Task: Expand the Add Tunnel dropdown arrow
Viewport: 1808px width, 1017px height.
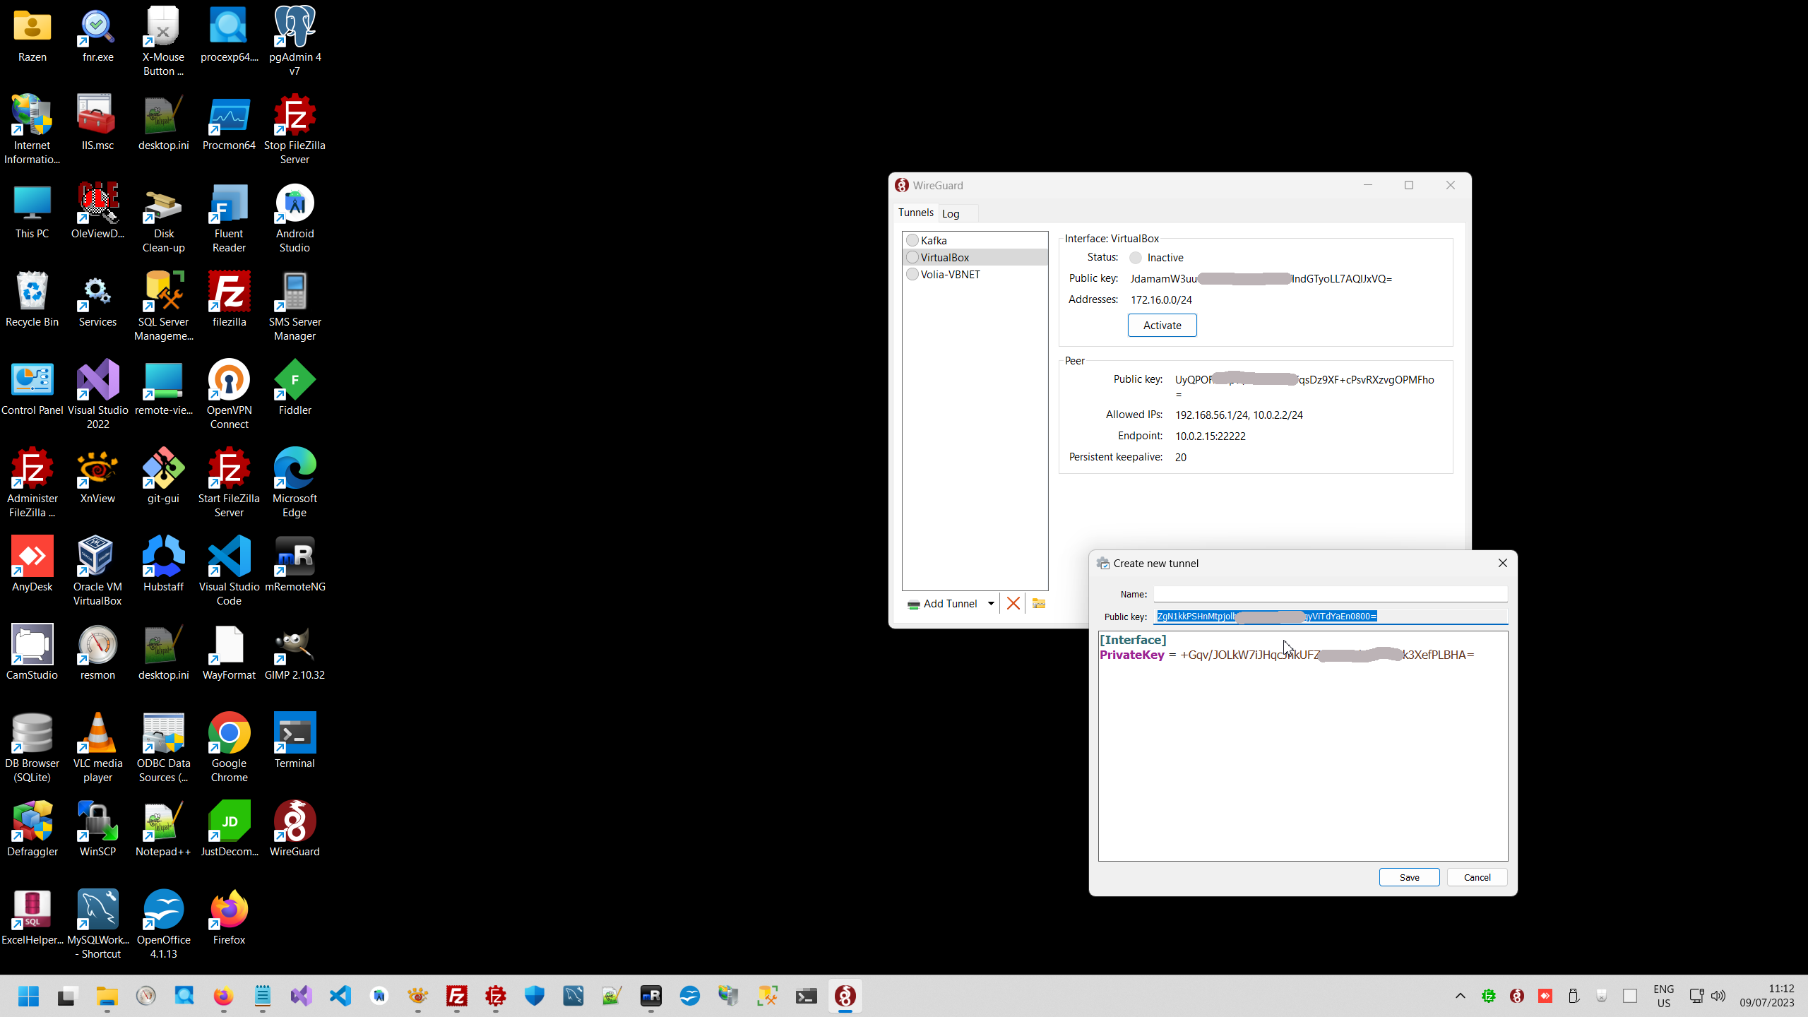Action: pyautogui.click(x=991, y=603)
